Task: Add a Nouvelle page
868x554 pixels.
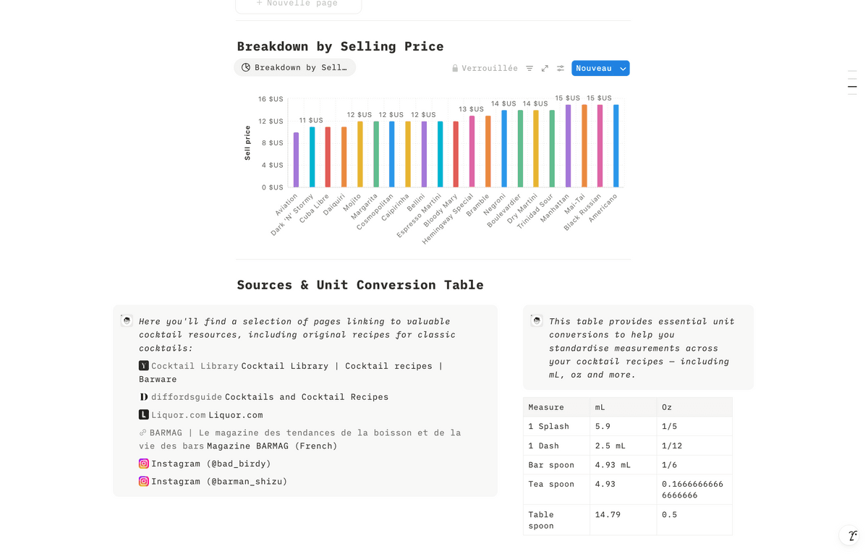Action: (x=298, y=4)
